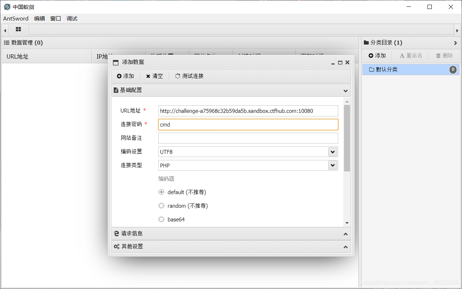Click the URL地址 input field
Screen dimensions: 462x289
pyautogui.click(x=248, y=111)
